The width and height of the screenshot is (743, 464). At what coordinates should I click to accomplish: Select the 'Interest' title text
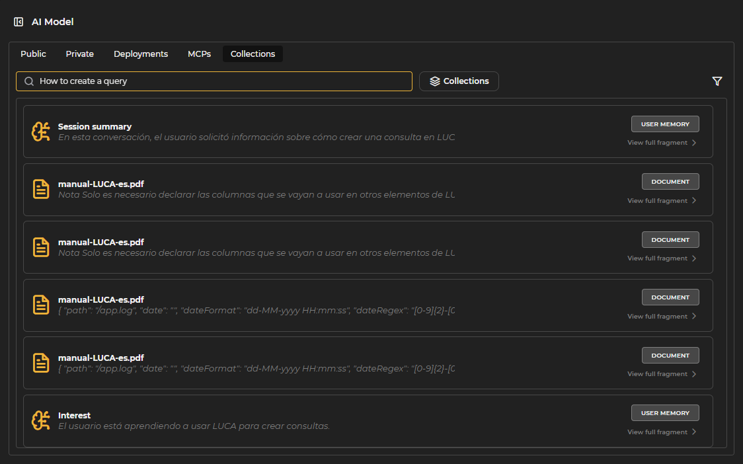coord(75,415)
